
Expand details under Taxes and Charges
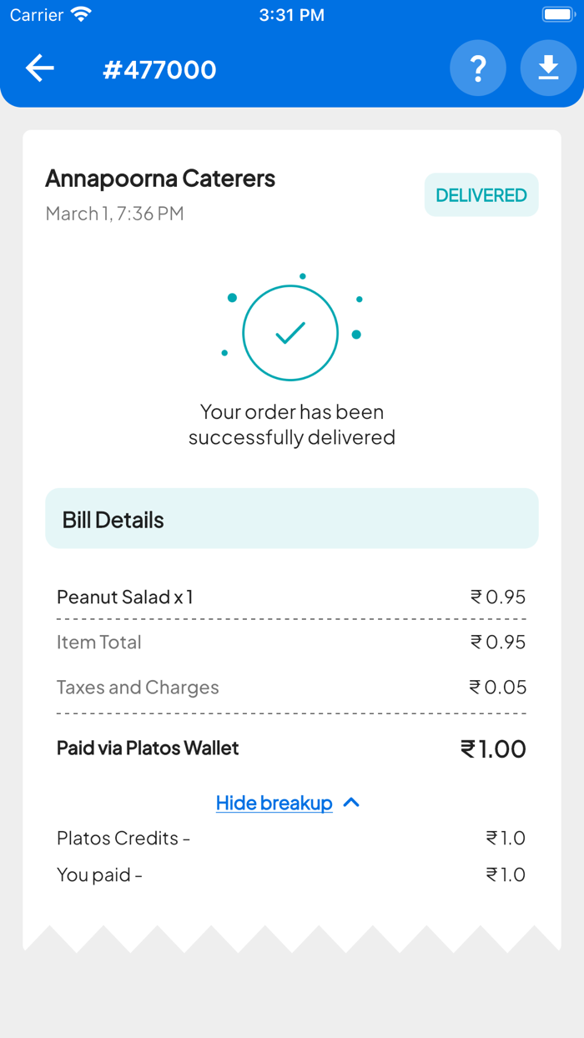click(138, 687)
